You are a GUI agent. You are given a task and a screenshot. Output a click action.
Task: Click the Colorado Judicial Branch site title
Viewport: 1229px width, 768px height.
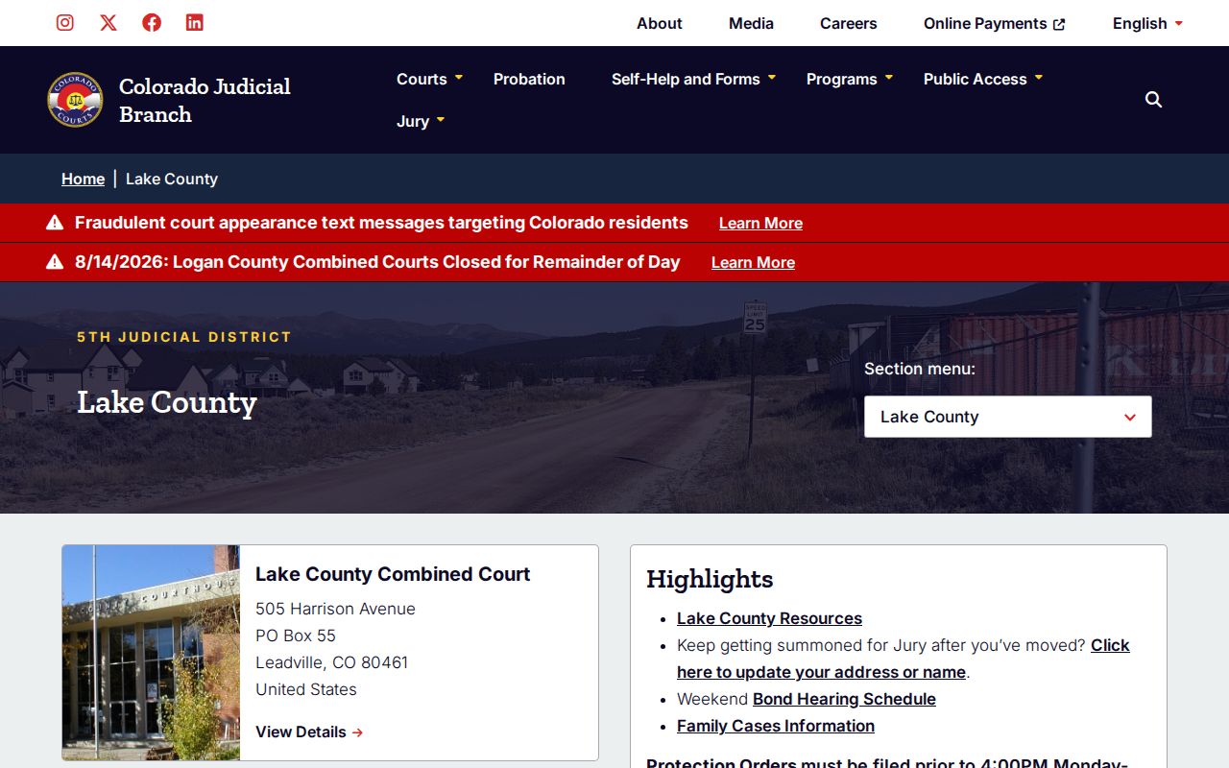pyautogui.click(x=205, y=100)
